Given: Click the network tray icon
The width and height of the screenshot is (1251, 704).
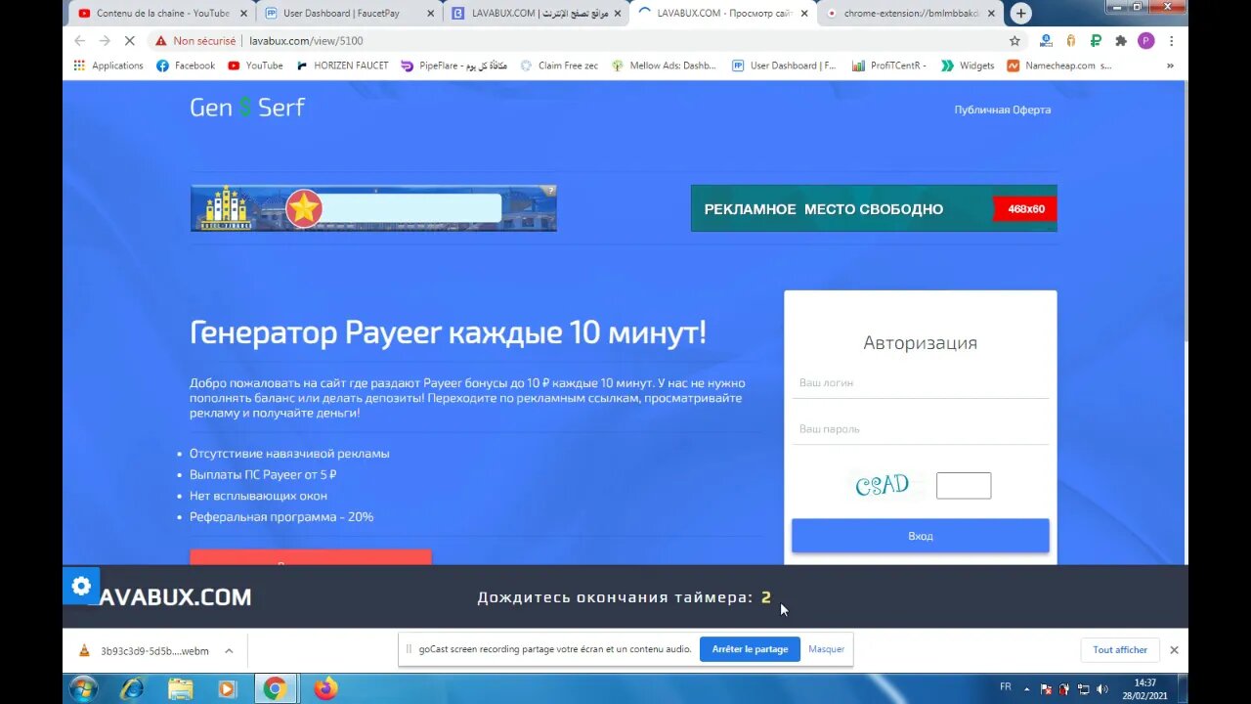Looking at the screenshot, I should click(1083, 689).
